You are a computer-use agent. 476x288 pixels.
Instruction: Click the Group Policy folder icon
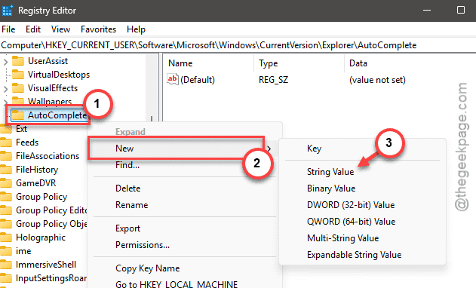tap(6, 197)
